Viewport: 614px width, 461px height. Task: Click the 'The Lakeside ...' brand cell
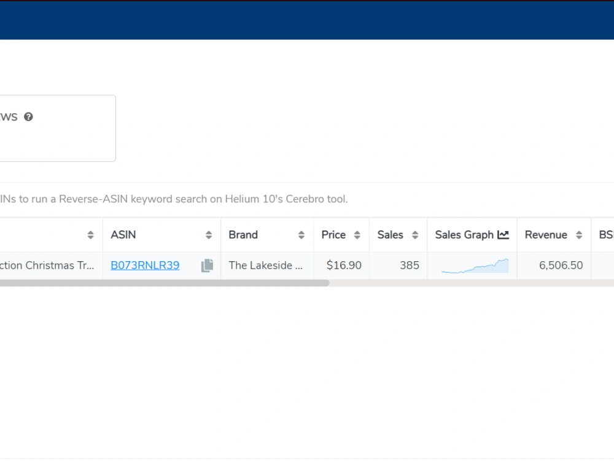(267, 266)
